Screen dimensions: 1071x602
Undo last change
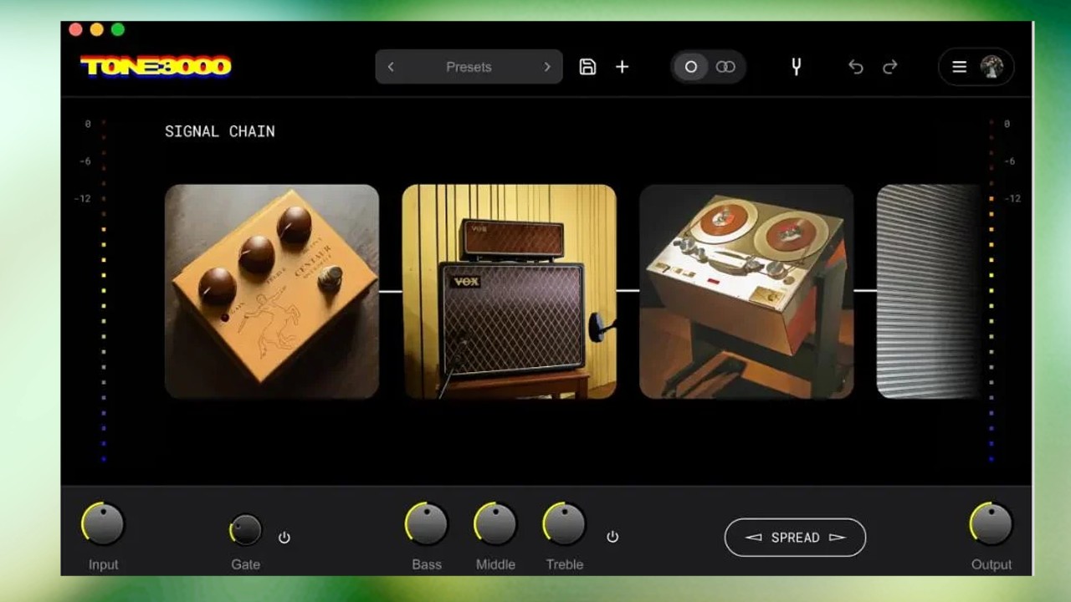855,67
